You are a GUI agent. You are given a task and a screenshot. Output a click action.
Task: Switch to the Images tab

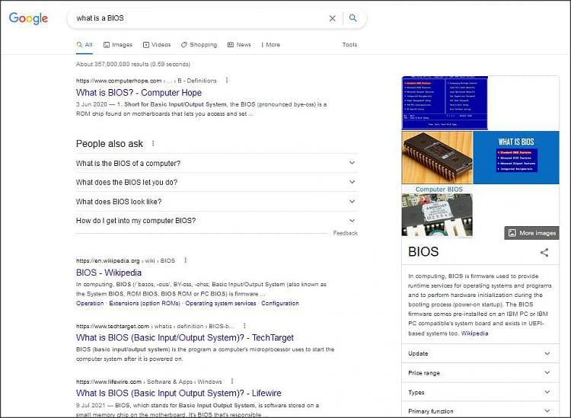(118, 45)
